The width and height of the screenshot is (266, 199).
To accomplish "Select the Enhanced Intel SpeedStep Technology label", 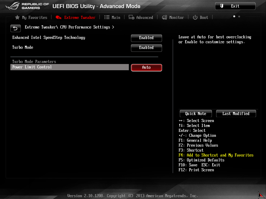I will tap(49, 38).
